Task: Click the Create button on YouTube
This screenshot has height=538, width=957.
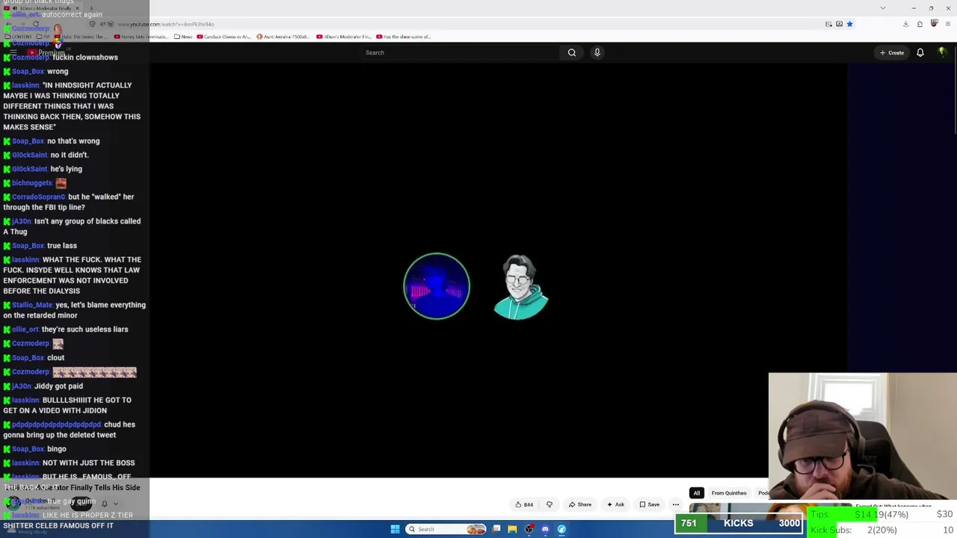Action: [x=892, y=52]
